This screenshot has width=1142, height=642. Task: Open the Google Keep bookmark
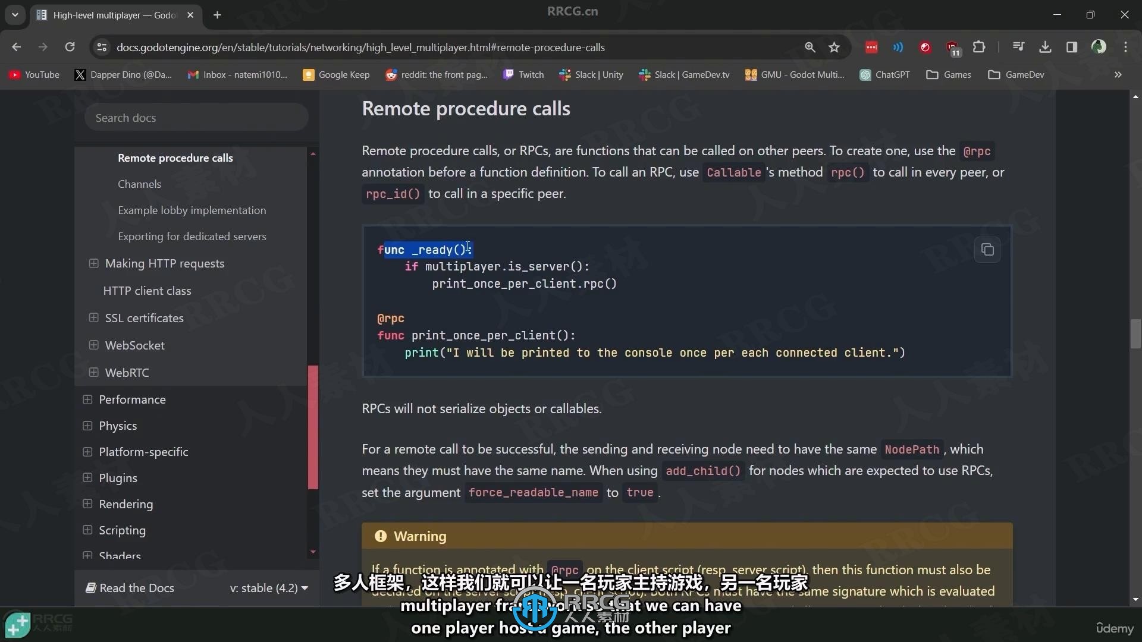[337, 74]
